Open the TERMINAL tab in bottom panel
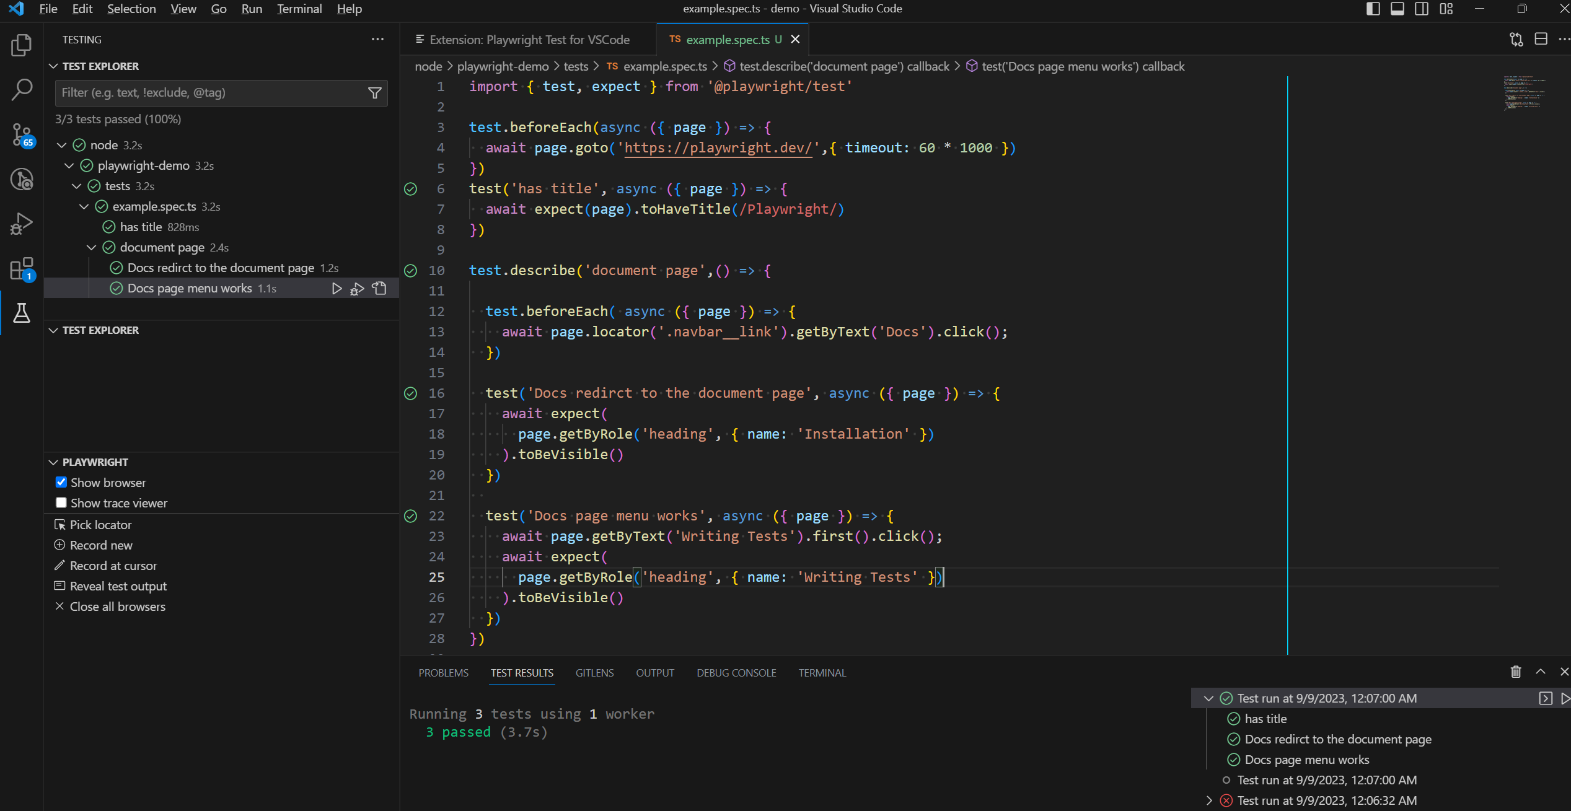 [x=821, y=672]
